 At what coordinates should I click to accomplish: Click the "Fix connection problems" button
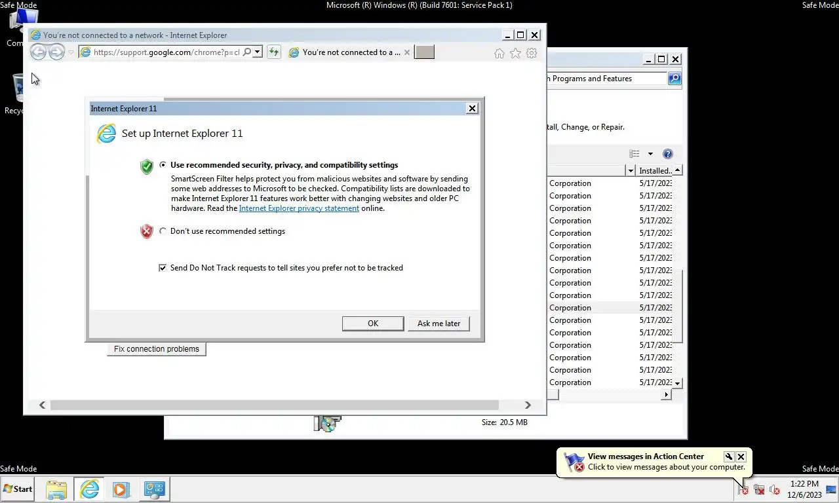pyautogui.click(x=157, y=349)
